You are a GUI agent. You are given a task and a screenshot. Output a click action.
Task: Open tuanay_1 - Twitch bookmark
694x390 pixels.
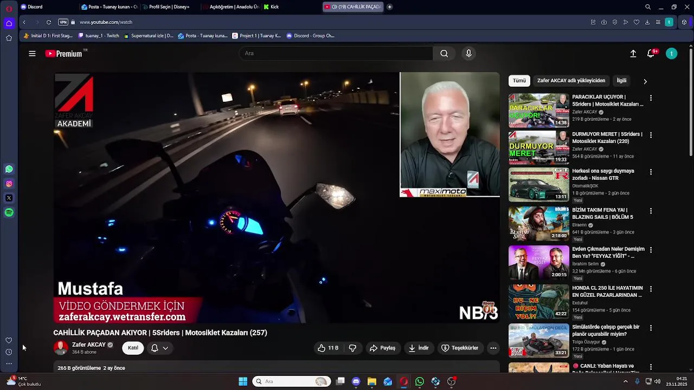99,36
